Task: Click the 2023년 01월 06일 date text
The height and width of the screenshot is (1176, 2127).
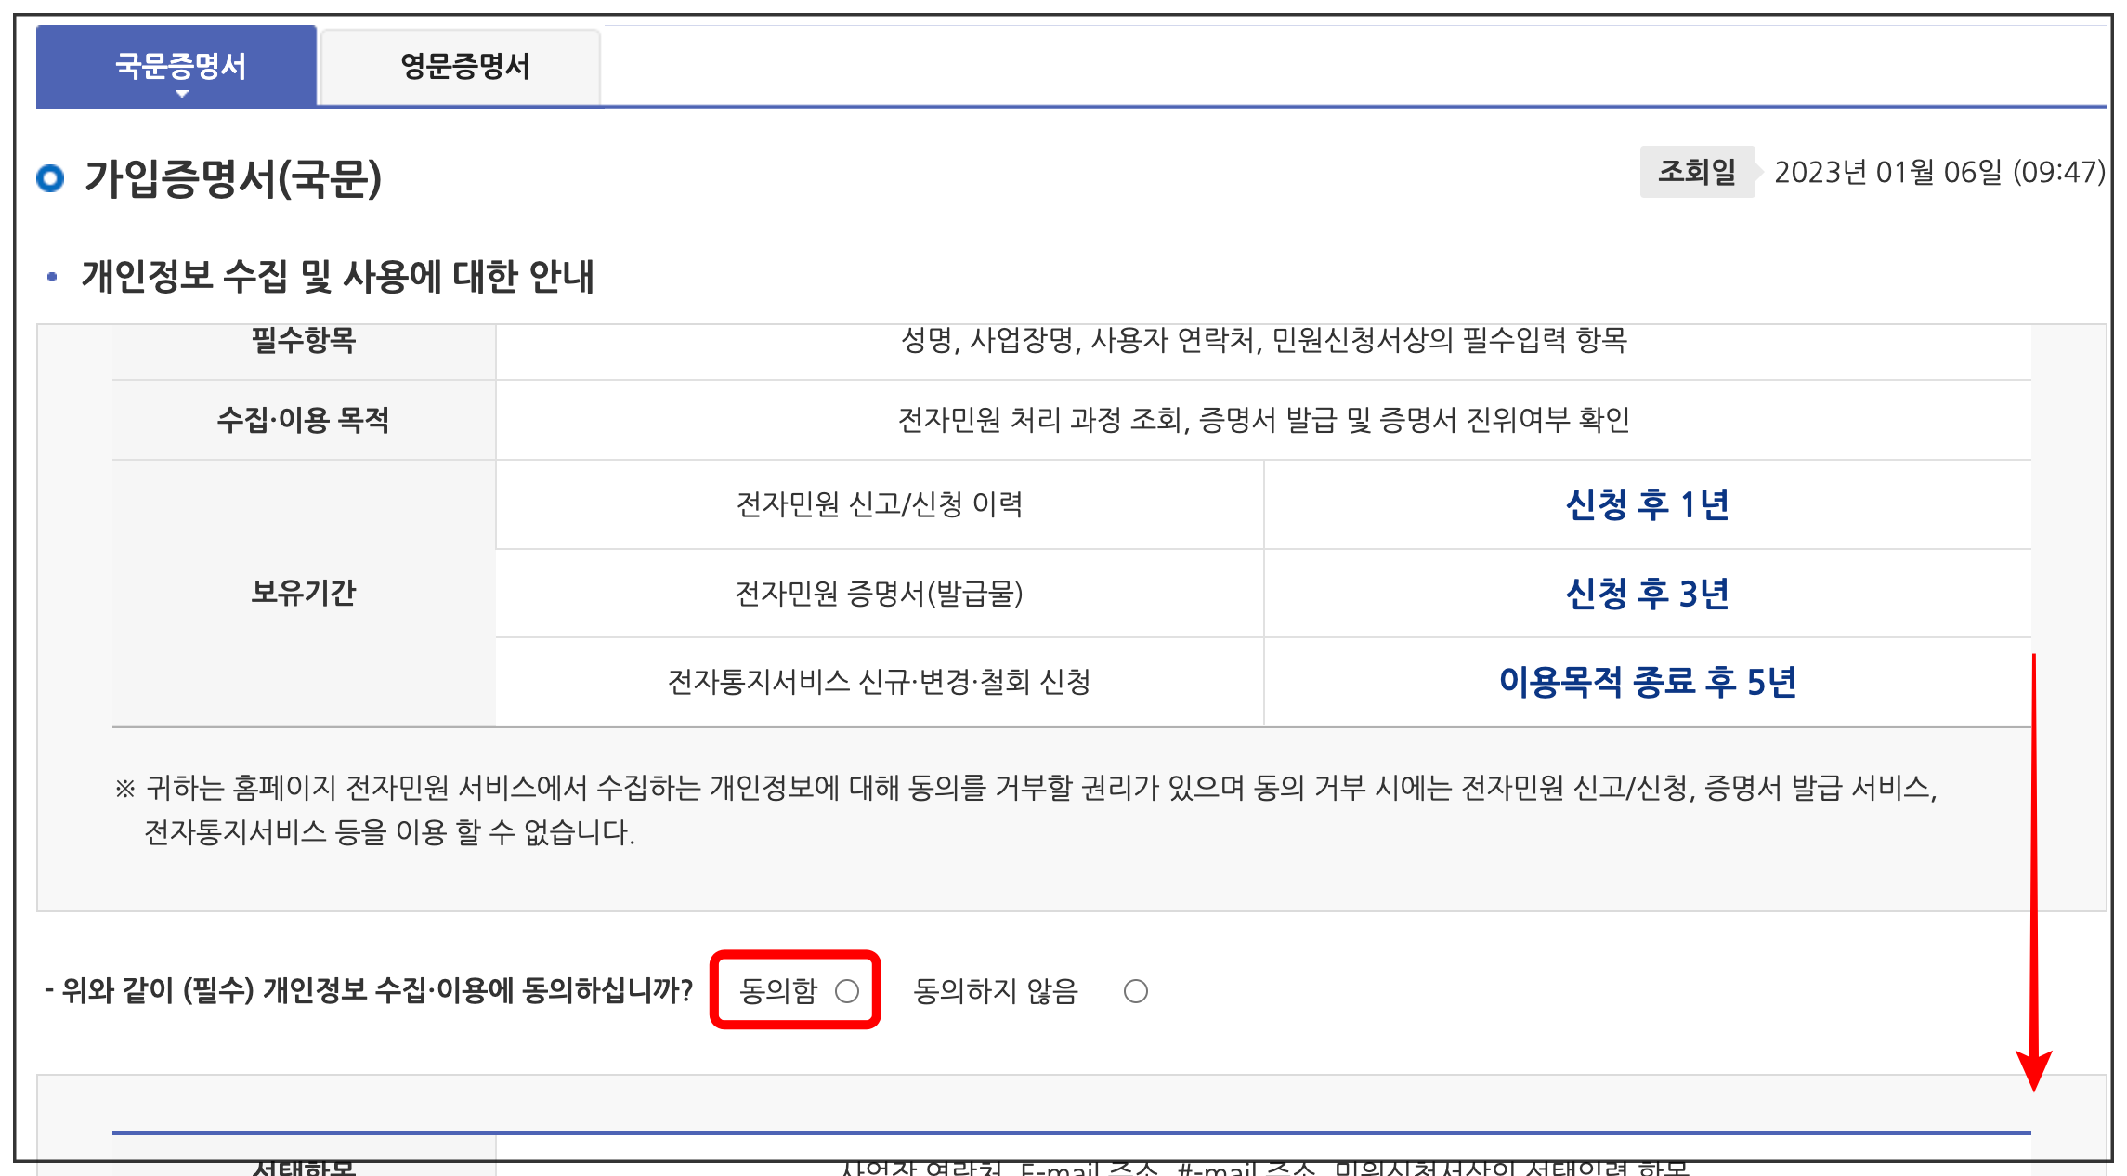Action: pos(1939,172)
